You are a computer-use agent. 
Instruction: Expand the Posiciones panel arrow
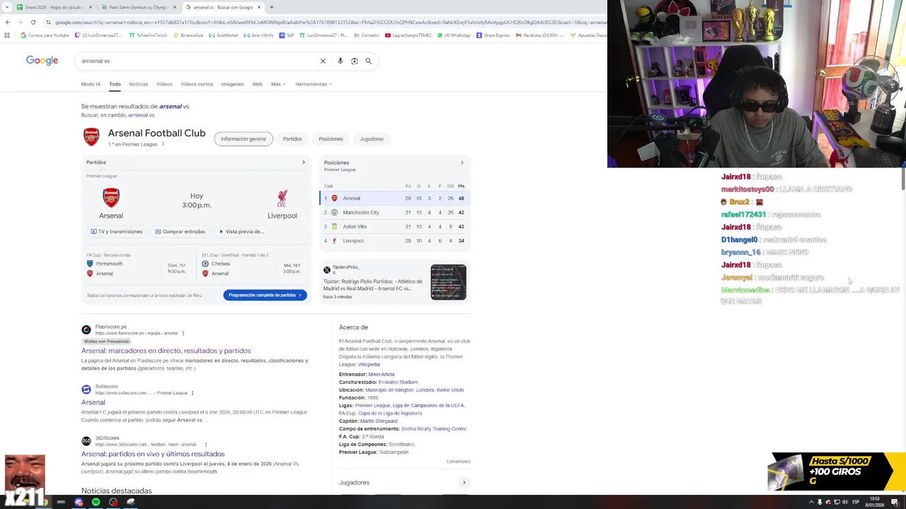462,163
